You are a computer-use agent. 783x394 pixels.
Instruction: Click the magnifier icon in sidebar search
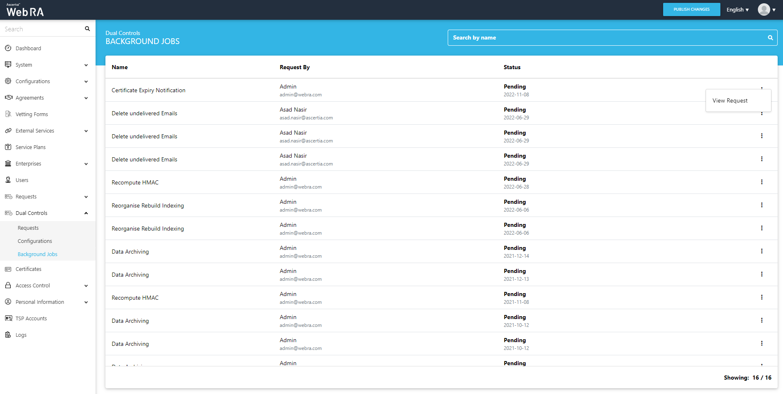(87, 29)
